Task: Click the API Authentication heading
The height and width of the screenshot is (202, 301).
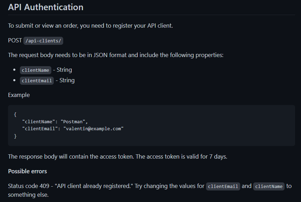Action: pyautogui.click(x=46, y=7)
